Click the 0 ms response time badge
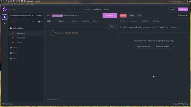Image resolution: width=191 pixels, height=107 pixels. 132,16
